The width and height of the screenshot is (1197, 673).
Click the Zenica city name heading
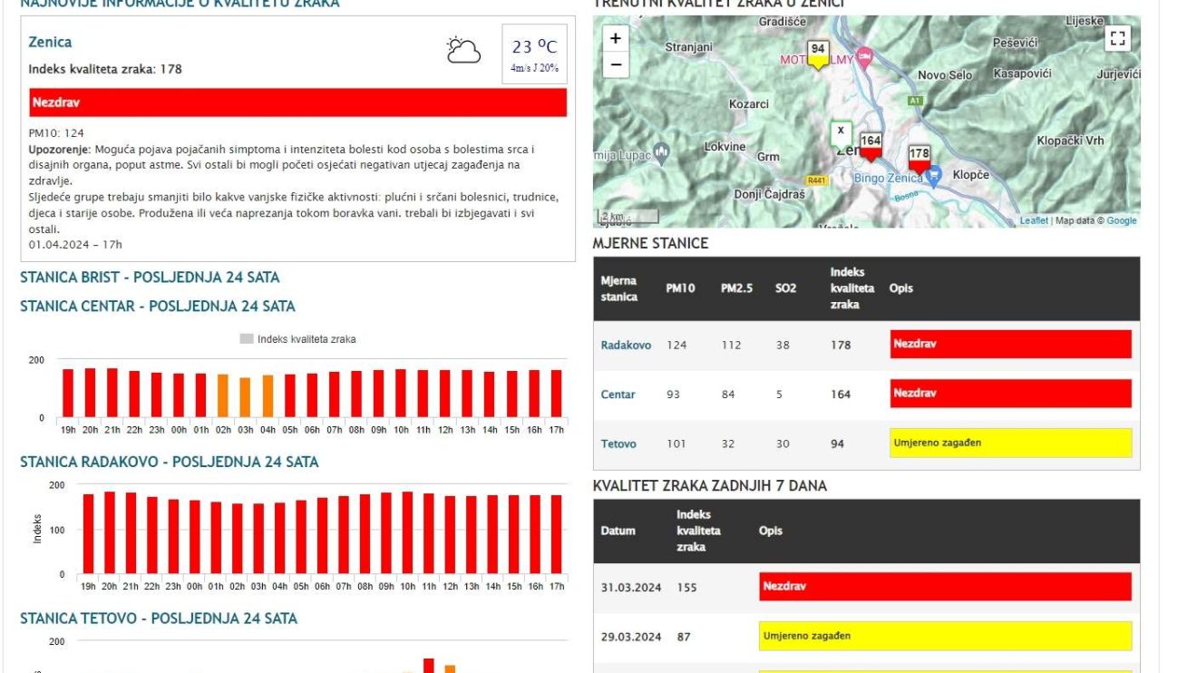pyautogui.click(x=50, y=42)
